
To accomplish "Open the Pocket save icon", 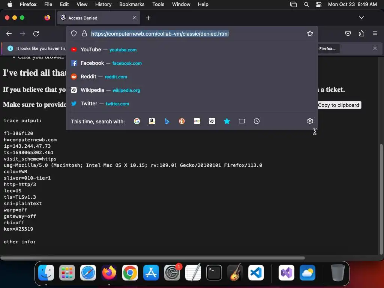I will point(348,33).
